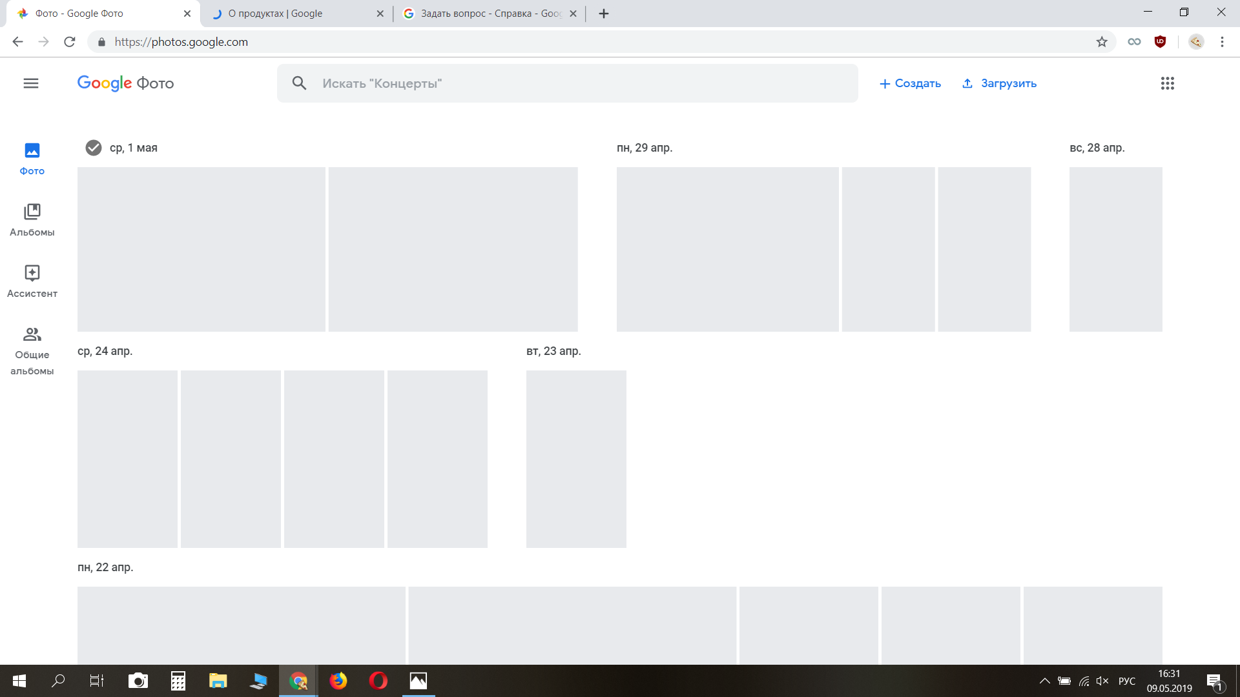
Task: Open the hamburger main menu
Action: point(31,83)
